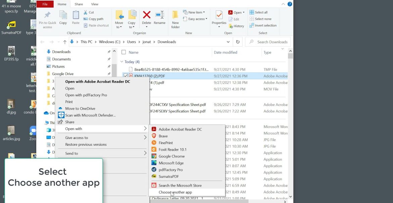Screen dimensions: 393x203
Task: Open the Easy access dropdown
Action: (x=195, y=19)
